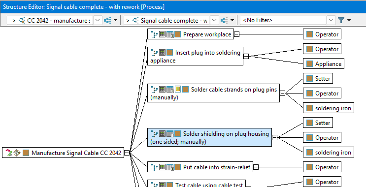Viewport: 366px width, 187px height.
Task: Select the Operator node of Solder cable strands
Action: click(x=322, y=93)
